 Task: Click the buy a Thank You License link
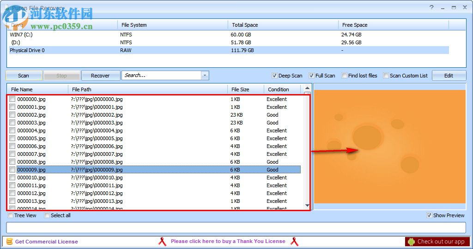point(228,241)
